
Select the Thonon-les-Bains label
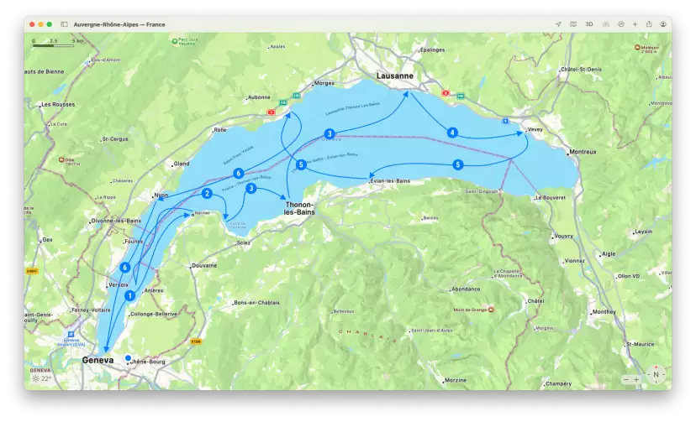(x=299, y=208)
